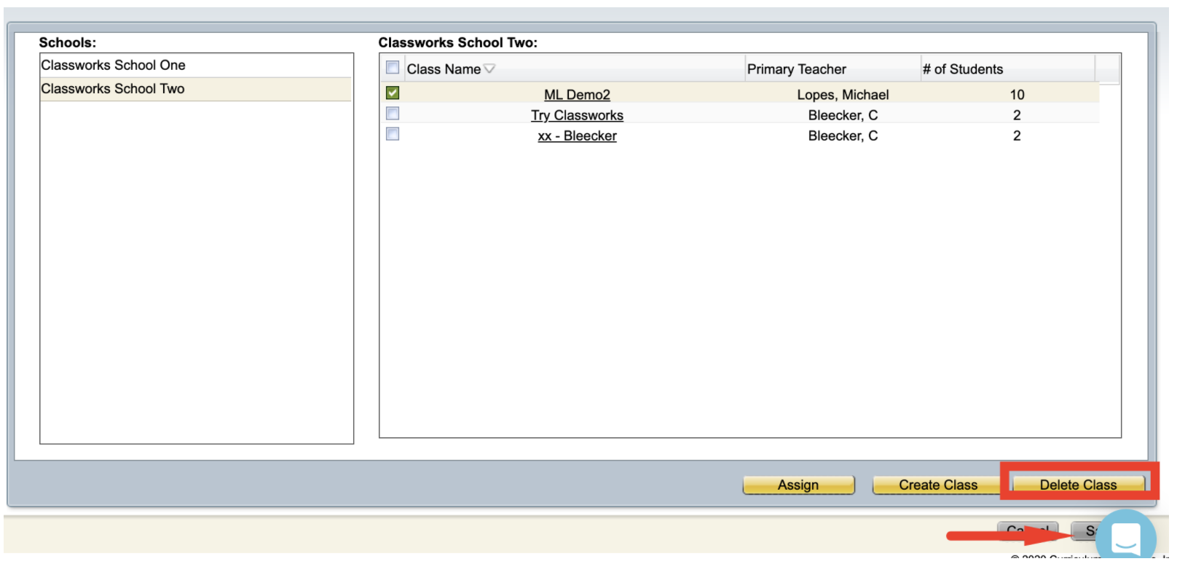Image resolution: width=1177 pixels, height=564 pixels.
Task: Open the xx - Bleecker class link
Action: [577, 136]
